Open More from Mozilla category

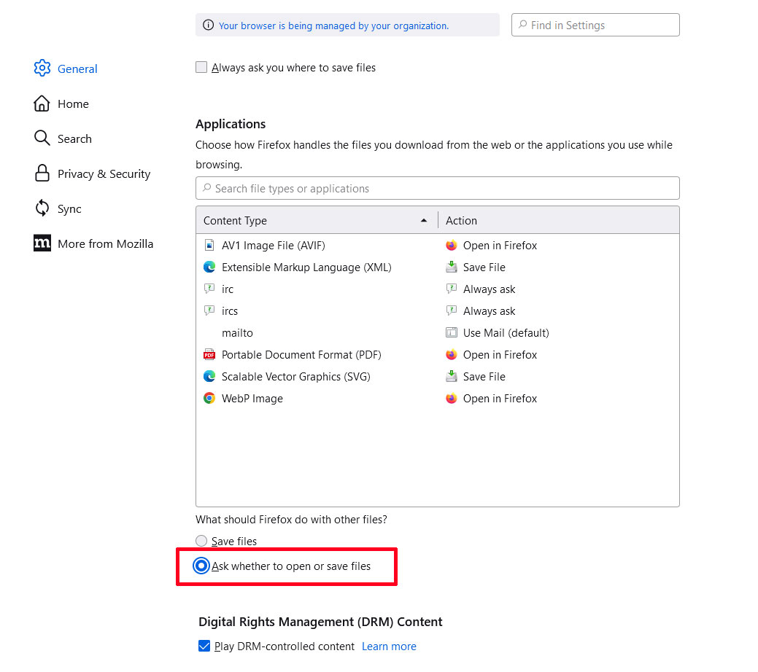click(105, 243)
